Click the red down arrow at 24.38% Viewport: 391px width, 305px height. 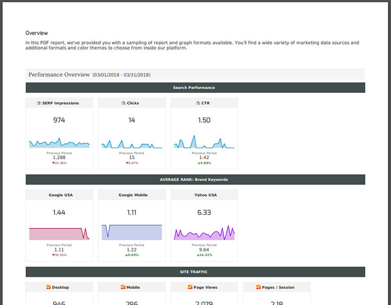coord(53,163)
